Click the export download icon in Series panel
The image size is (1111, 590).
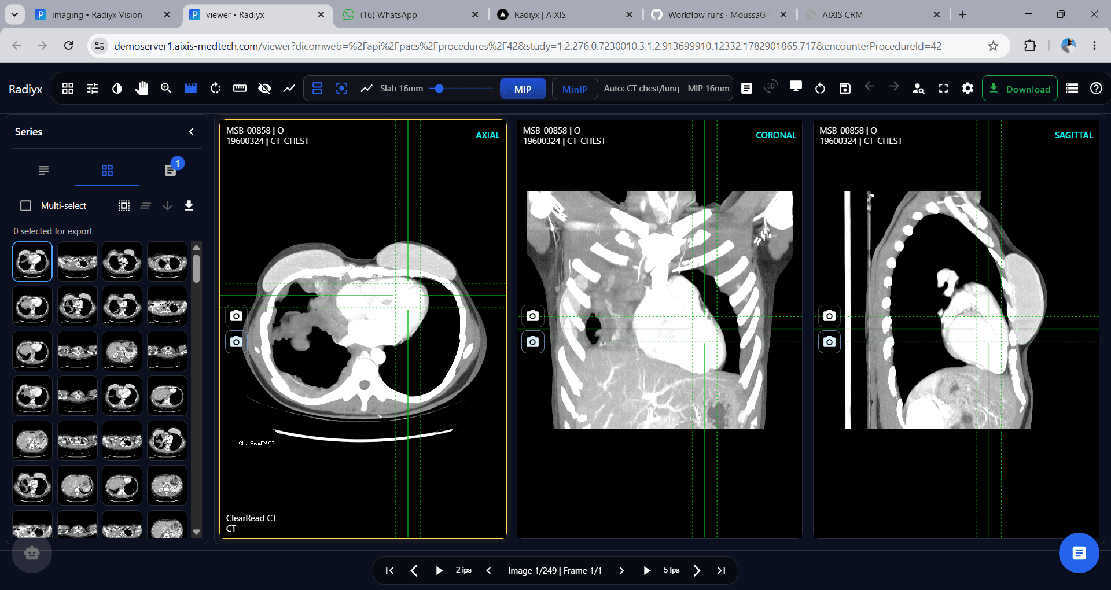(x=189, y=206)
